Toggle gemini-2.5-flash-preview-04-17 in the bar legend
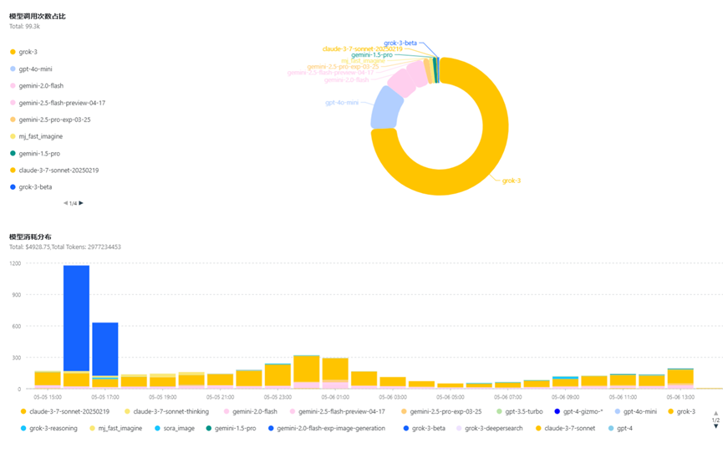Viewport: 723px width, 453px height. click(337, 411)
